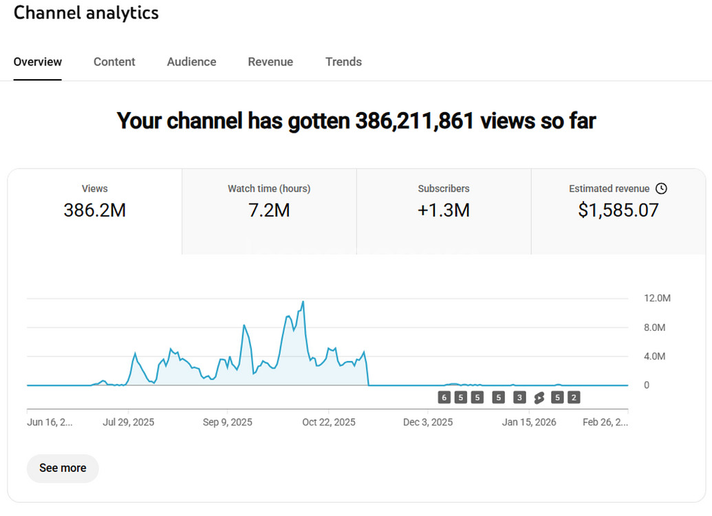Click the highest peak on the views graph

coord(303,302)
